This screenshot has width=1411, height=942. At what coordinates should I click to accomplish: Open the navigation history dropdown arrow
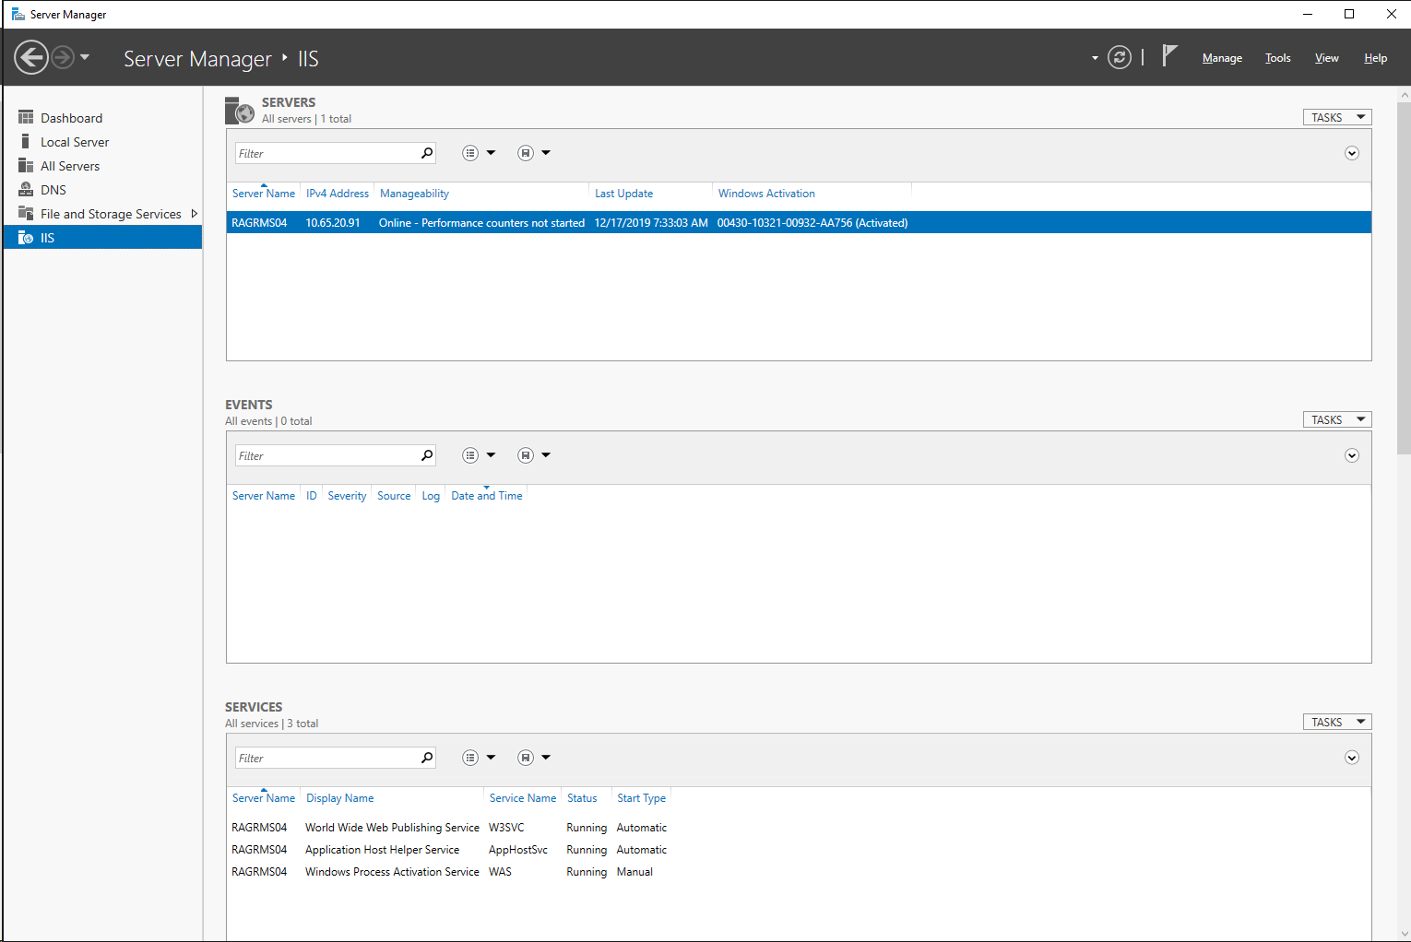85,57
